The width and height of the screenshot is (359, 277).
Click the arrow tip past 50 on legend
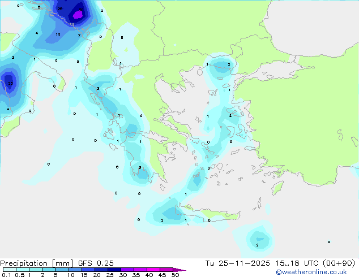[x=179, y=270]
